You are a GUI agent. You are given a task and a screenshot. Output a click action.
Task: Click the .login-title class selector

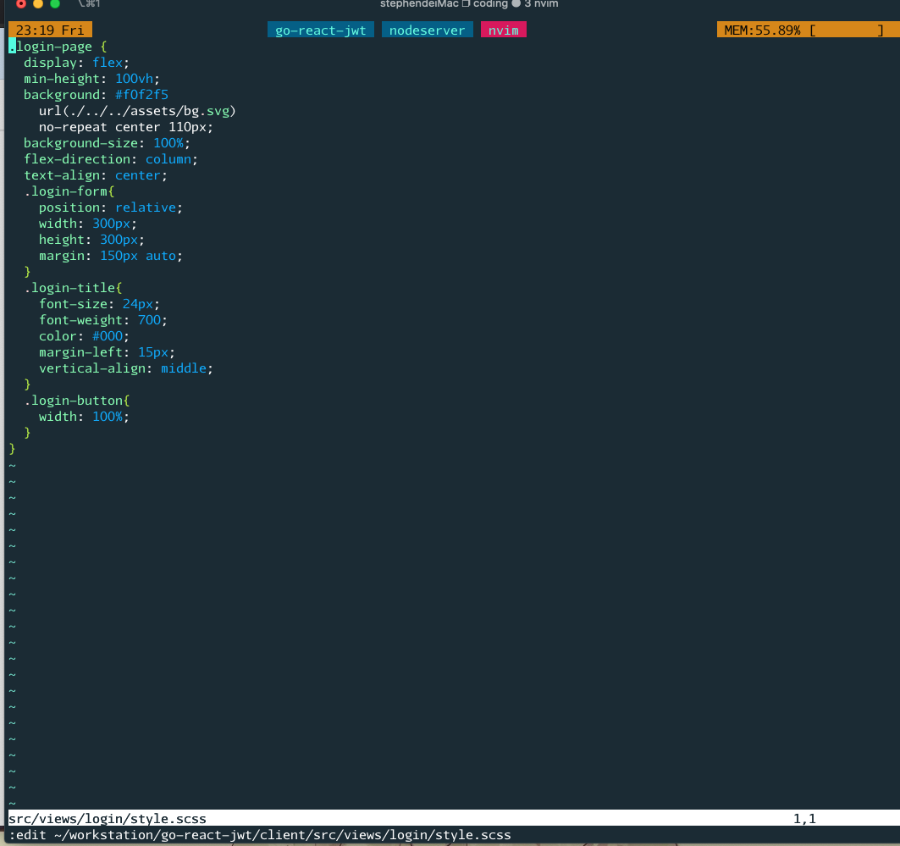pos(70,287)
